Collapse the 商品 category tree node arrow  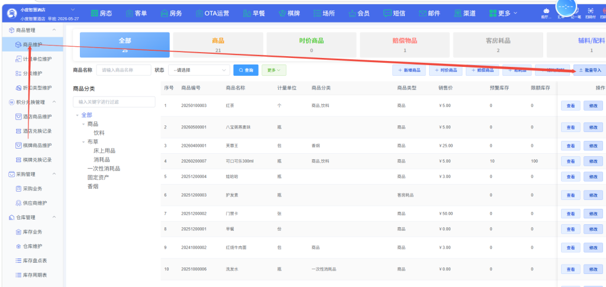click(83, 124)
